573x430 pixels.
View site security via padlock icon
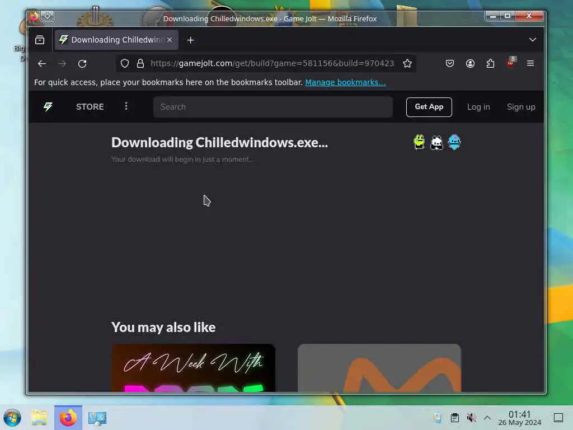[x=140, y=64]
